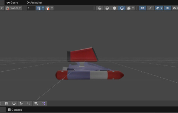This screenshot has height=113, width=178.
Task: Select the wireframe sphere draw mode
Action: tap(100, 8)
